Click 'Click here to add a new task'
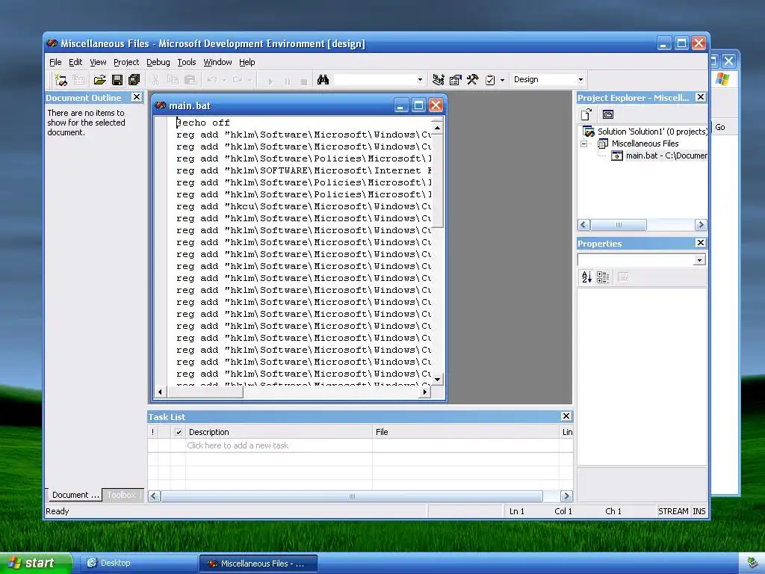 pyautogui.click(x=238, y=445)
